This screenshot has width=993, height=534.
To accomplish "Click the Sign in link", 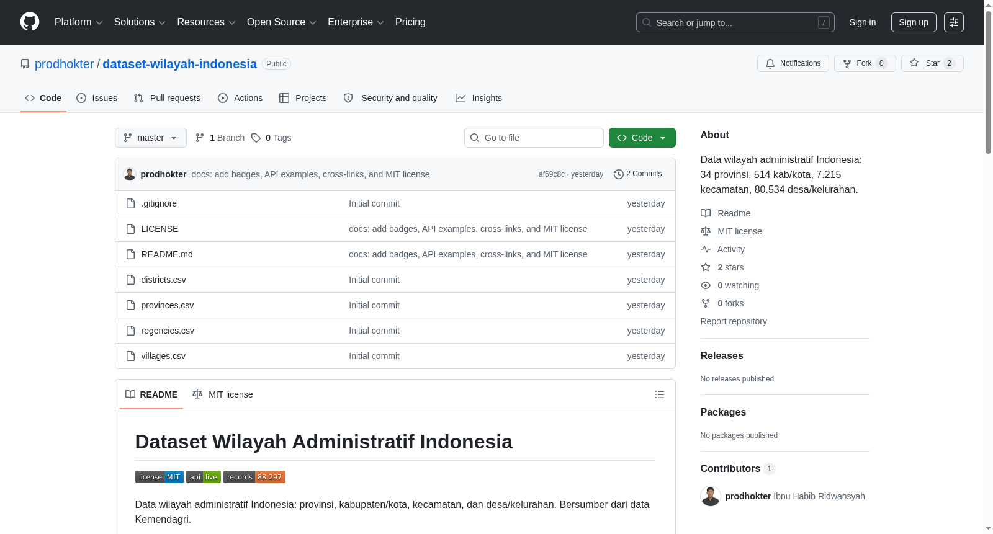I will pos(863,22).
